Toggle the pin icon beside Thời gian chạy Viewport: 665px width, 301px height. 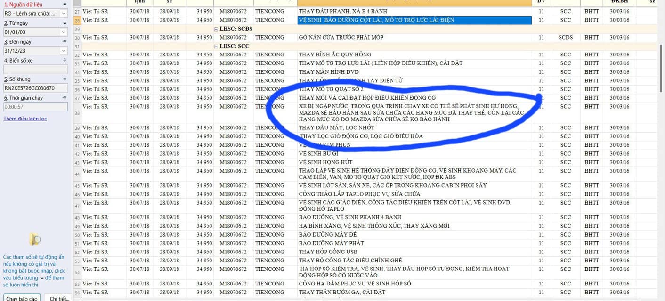(x=65, y=98)
